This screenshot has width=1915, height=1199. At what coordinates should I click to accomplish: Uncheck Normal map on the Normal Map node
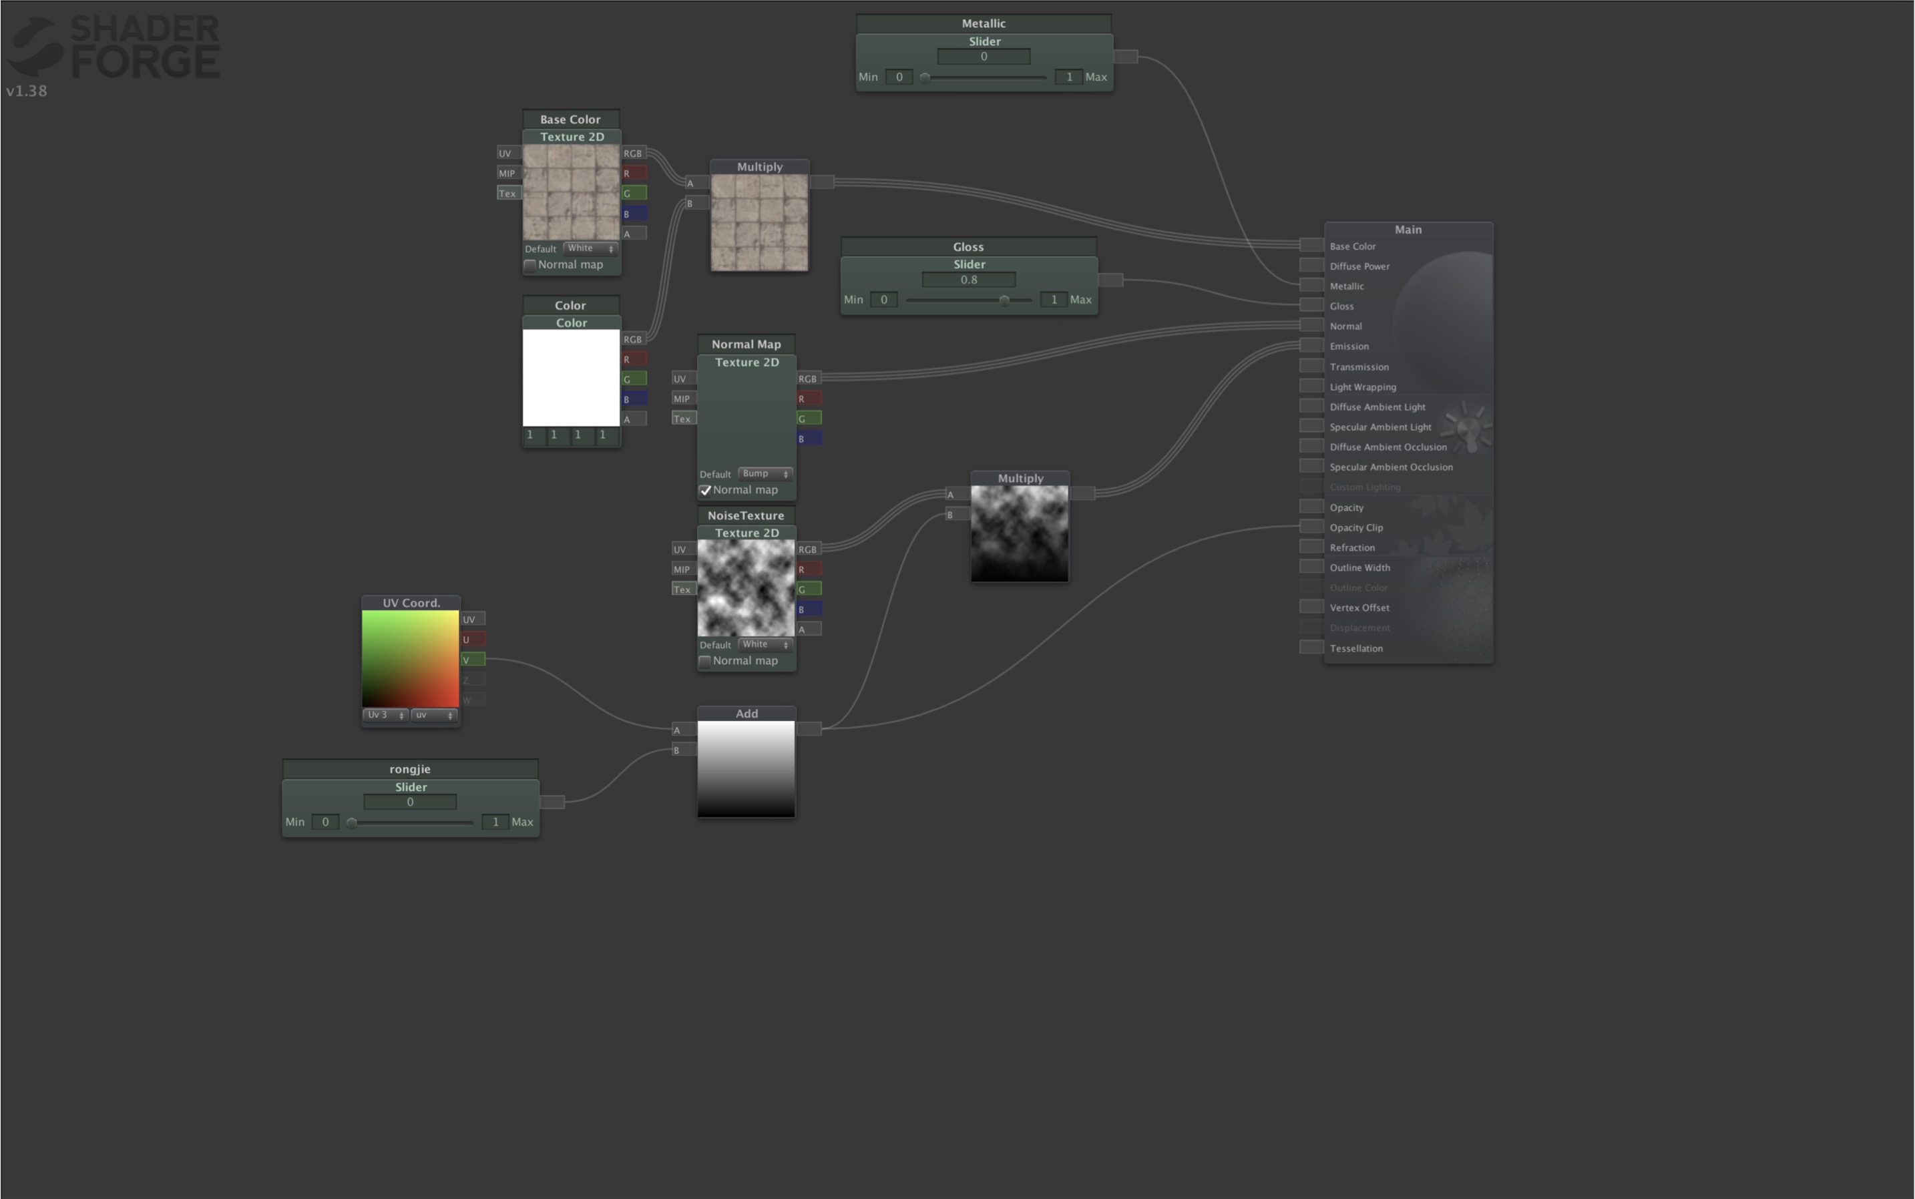pos(706,490)
